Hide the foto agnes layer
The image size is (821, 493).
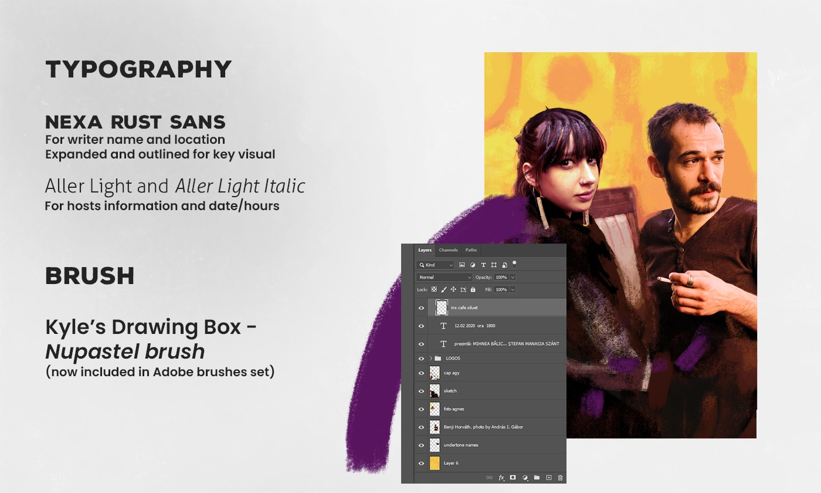point(421,409)
